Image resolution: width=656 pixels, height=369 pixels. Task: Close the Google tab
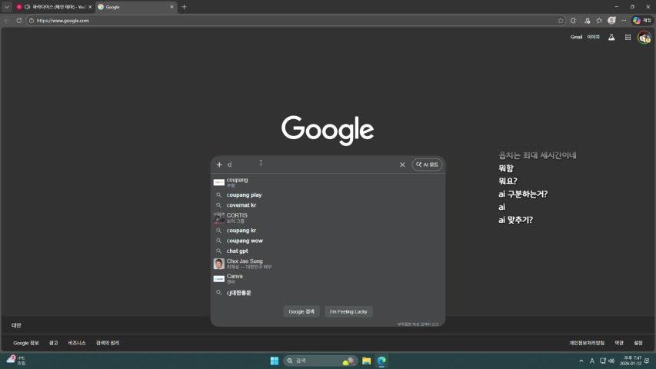point(171,7)
